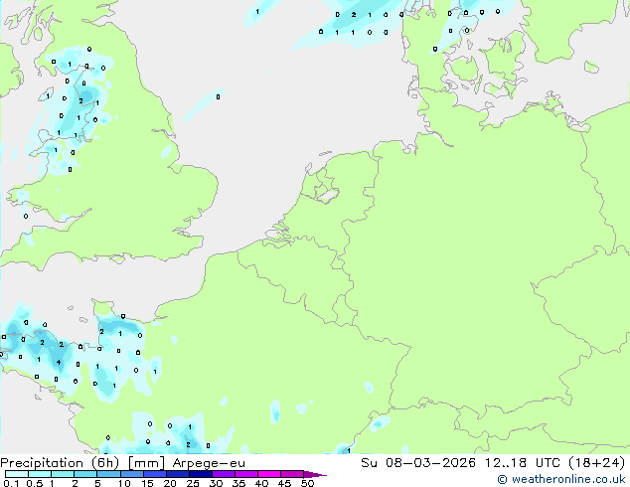This screenshot has height=487, width=630.
Task: Select the 5–10 mm legend color swatch
Action: tap(108, 474)
